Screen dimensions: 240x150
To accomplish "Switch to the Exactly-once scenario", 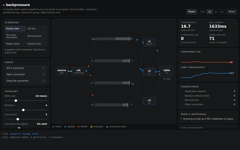I will pos(36,44).
